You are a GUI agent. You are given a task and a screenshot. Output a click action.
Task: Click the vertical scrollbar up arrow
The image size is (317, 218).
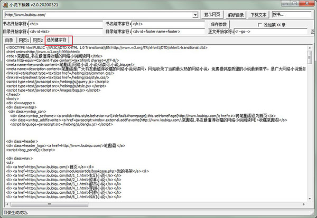[310, 48]
